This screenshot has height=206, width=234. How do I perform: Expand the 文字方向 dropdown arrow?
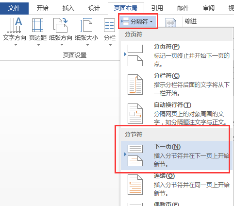click(x=16, y=45)
